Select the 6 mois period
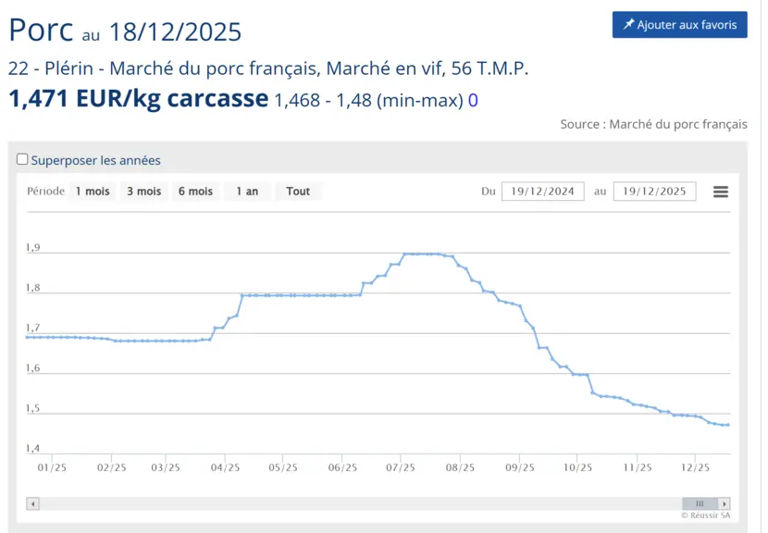 195,192
